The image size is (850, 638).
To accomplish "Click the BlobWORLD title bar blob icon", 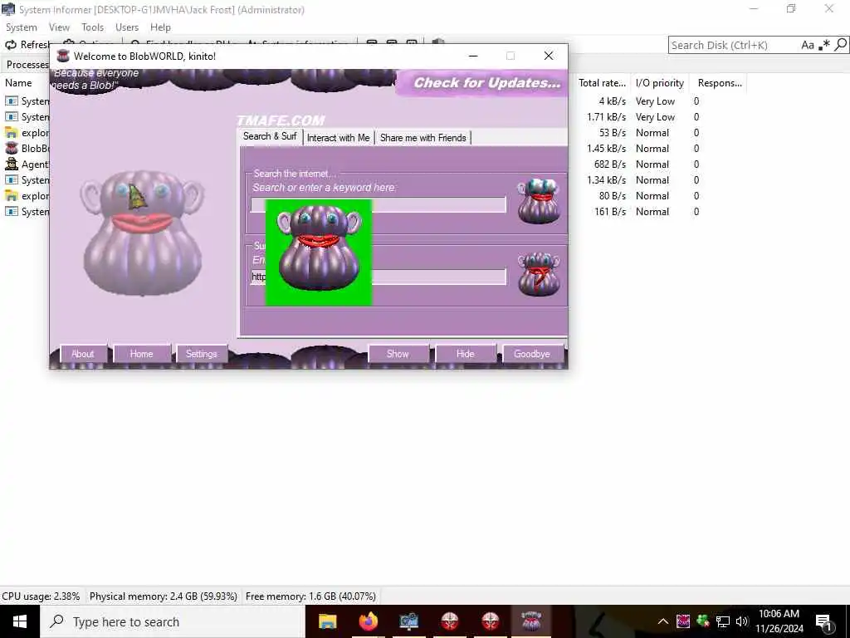I will pos(63,56).
